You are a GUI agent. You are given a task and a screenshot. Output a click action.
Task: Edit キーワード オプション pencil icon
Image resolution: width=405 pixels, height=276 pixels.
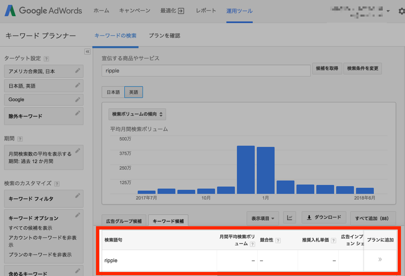77,215
